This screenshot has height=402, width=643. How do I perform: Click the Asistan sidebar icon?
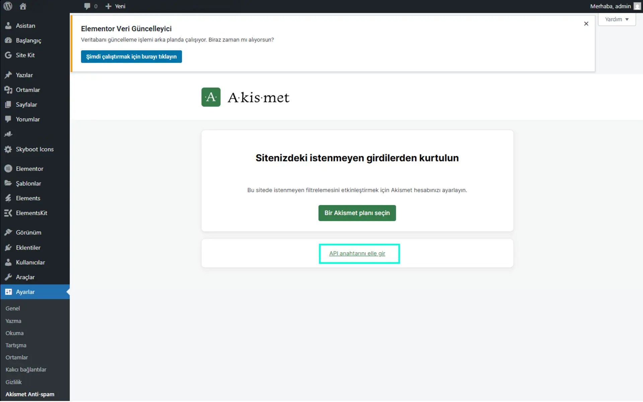(8, 25)
